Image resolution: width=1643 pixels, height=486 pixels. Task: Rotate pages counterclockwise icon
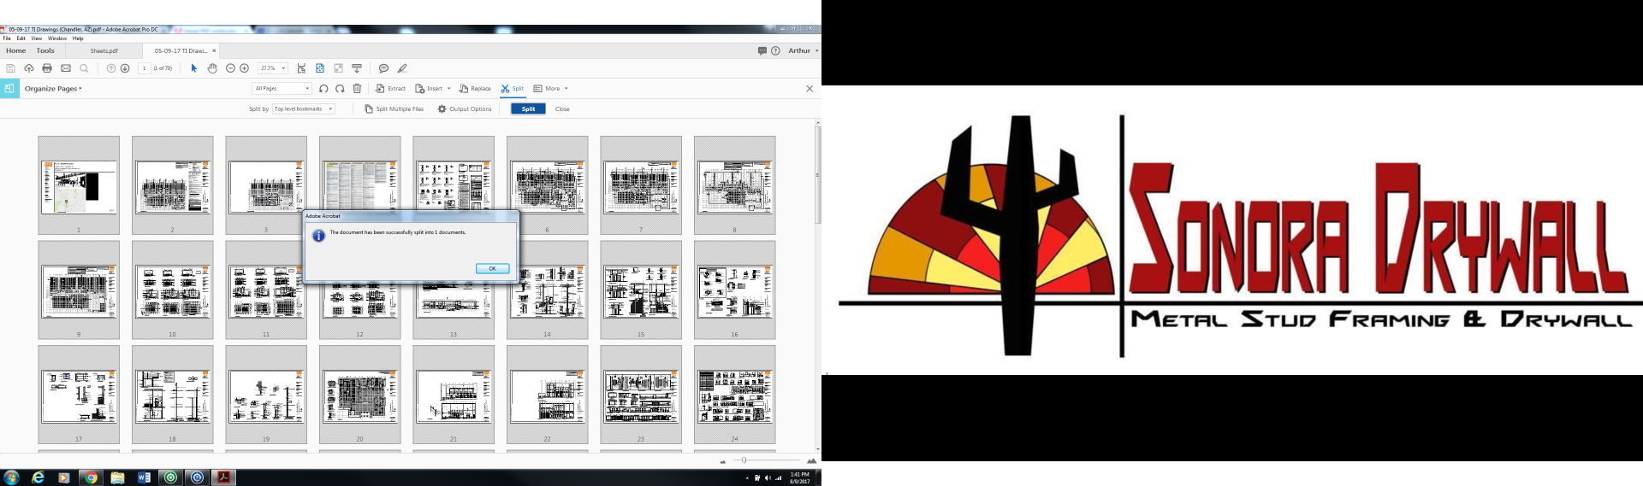[323, 89]
